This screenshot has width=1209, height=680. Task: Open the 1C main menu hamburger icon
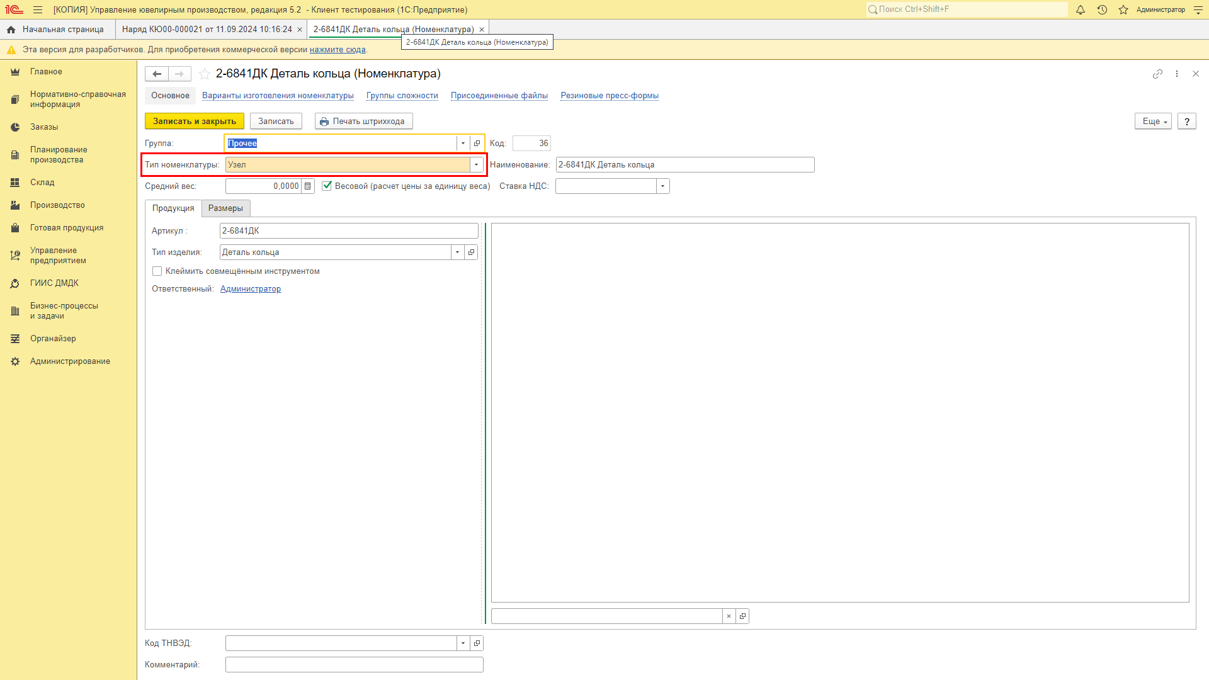point(38,10)
